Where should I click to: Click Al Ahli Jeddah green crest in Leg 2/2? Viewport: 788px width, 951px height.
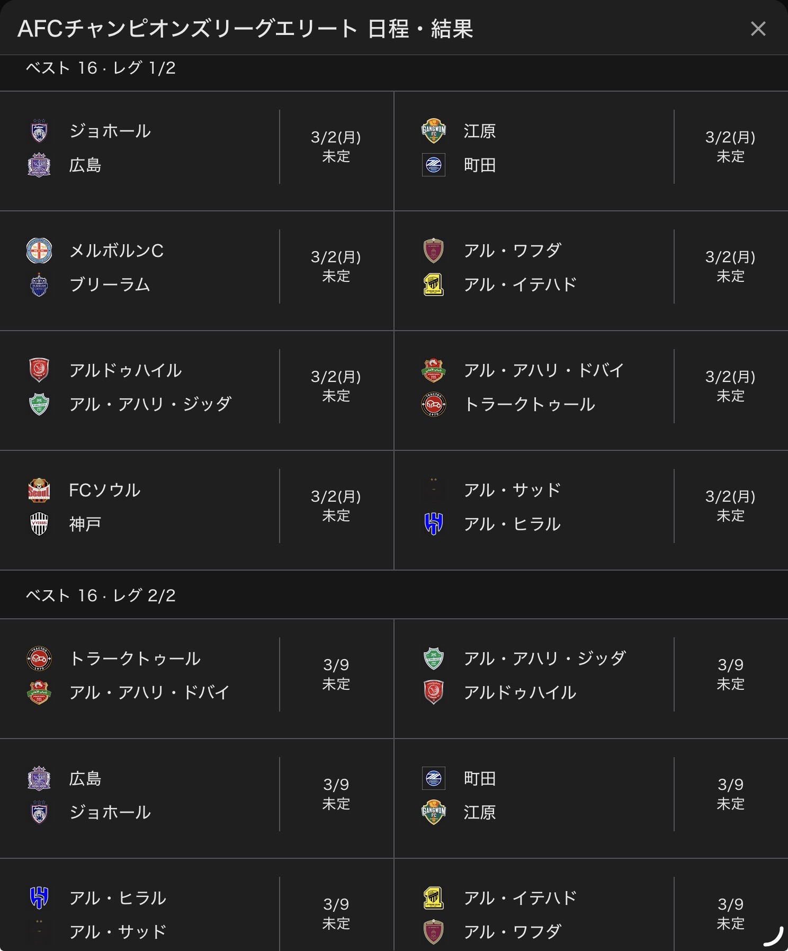click(433, 659)
